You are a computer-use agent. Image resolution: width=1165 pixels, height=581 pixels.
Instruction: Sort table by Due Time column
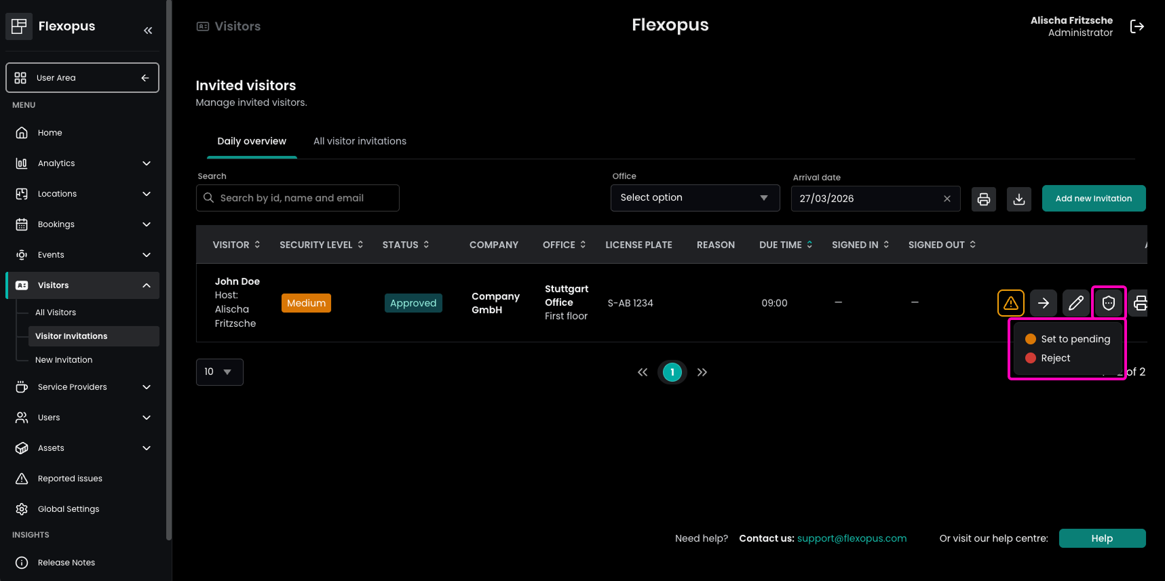785,245
